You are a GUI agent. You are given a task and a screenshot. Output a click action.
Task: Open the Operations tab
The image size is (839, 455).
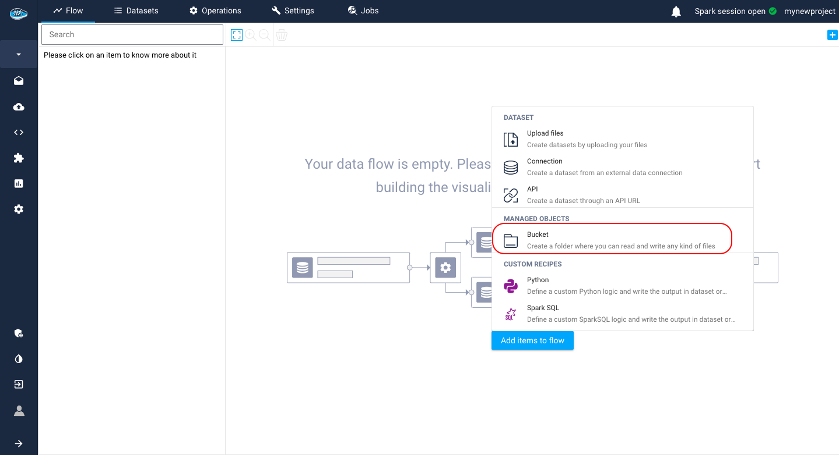click(x=215, y=11)
